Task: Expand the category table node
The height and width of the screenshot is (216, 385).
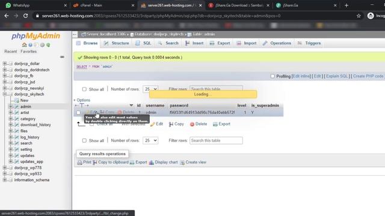Action: pos(11,119)
